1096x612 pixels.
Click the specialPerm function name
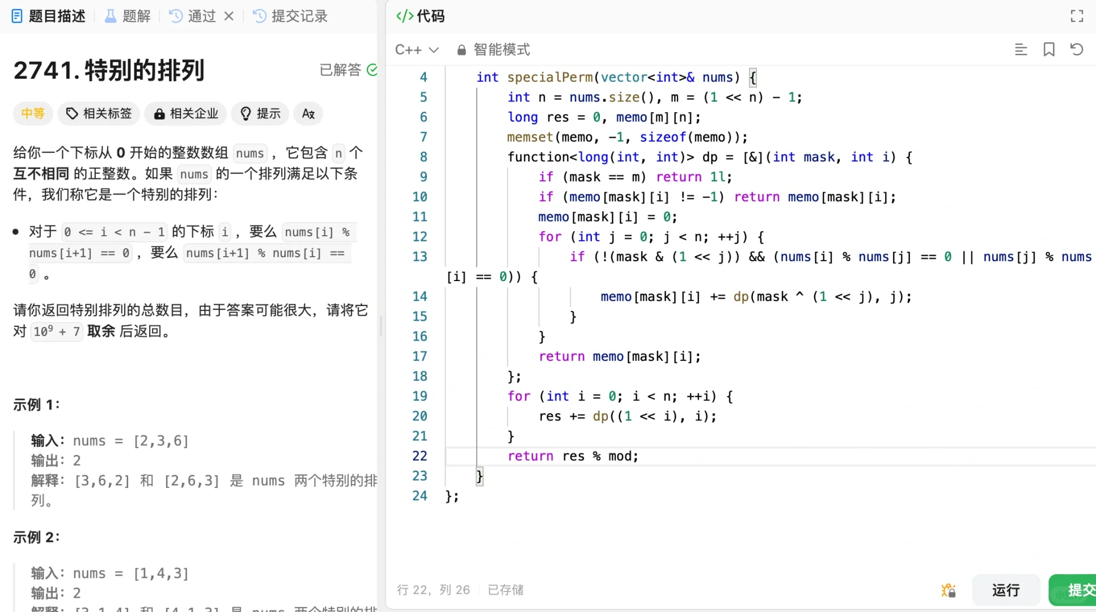pyautogui.click(x=549, y=77)
